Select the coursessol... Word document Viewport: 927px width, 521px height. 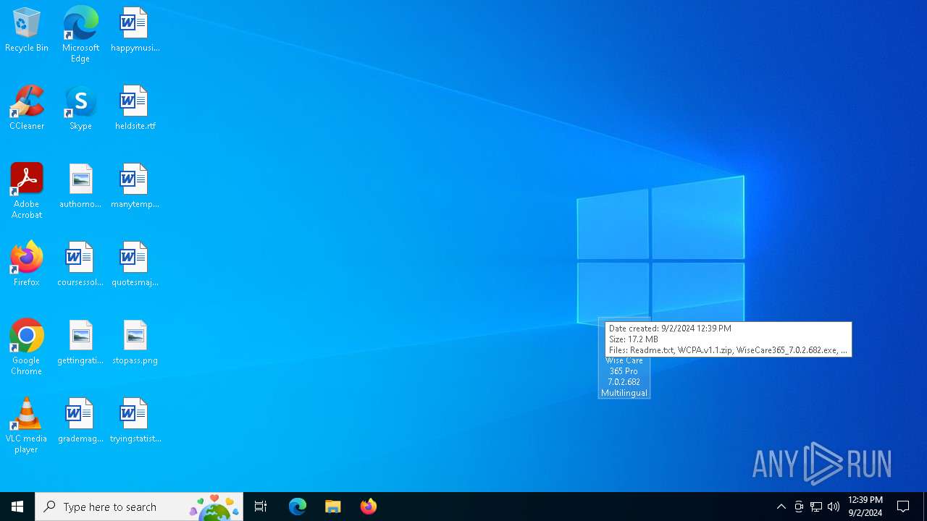[80, 265]
